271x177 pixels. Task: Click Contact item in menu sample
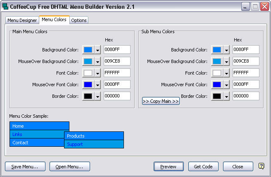coord(37,143)
